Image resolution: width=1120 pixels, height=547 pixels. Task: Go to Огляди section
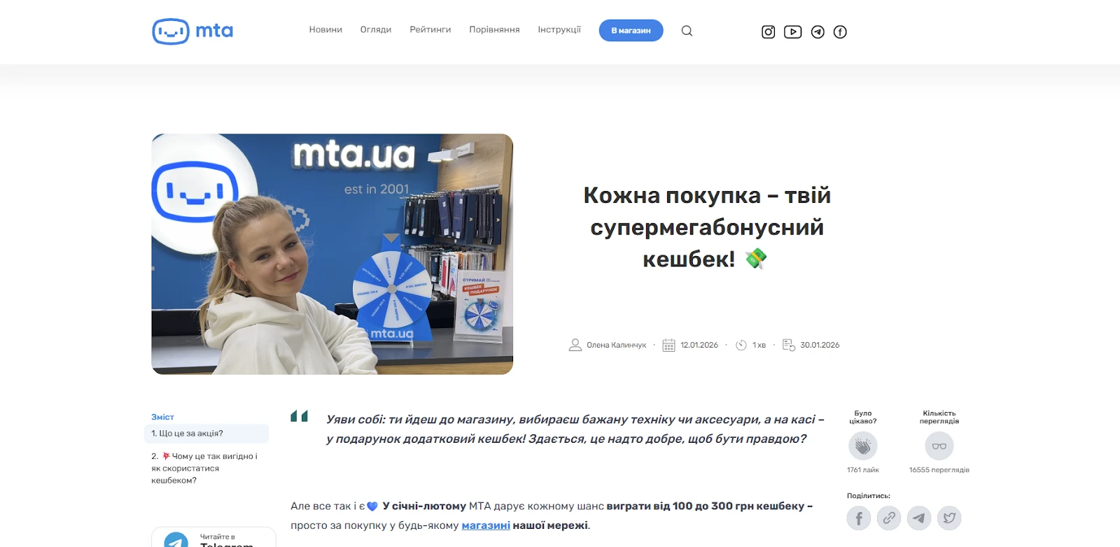(376, 29)
